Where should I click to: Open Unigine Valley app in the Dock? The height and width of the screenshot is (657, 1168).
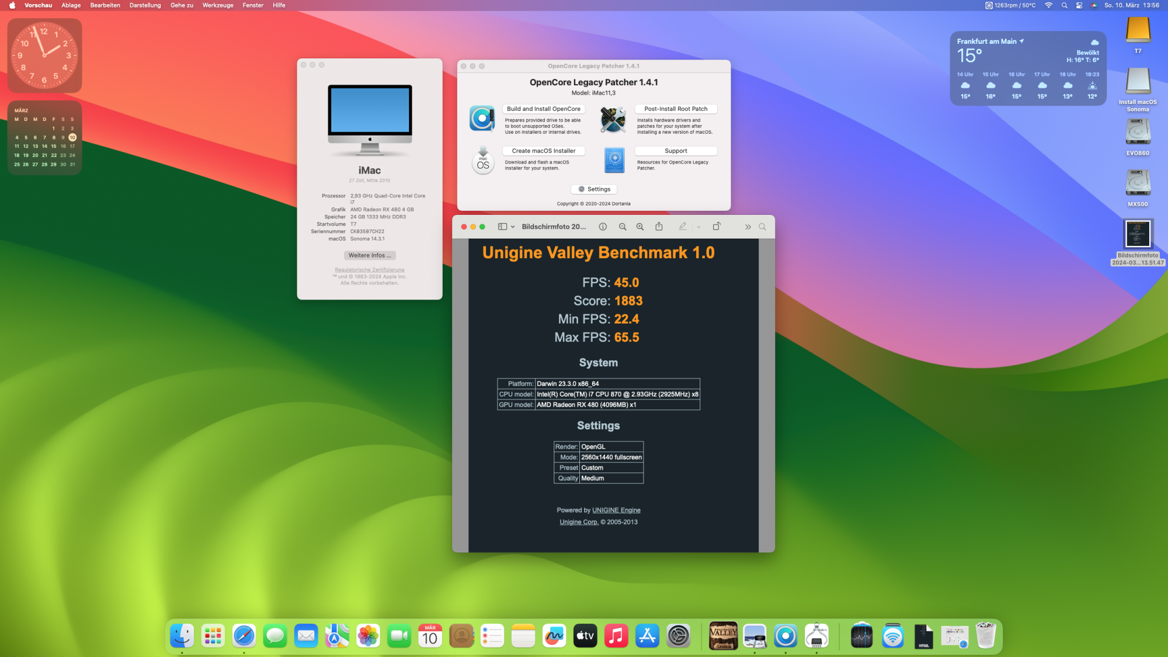[723, 636]
